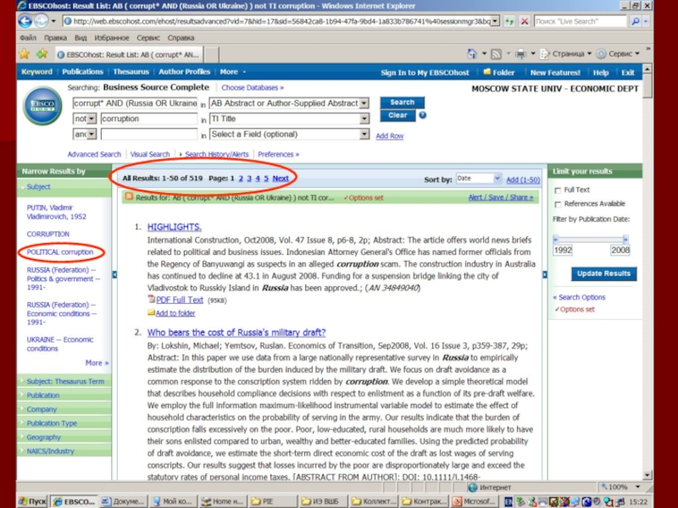The width and height of the screenshot is (678, 508).
Task: Expand the Subject: Thesaurus Term section
Action: point(64,381)
